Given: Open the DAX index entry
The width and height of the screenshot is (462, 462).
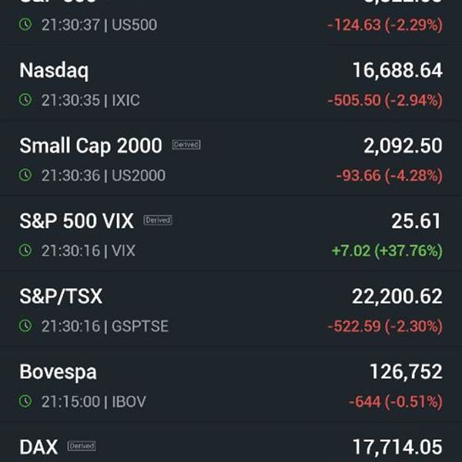Looking at the screenshot, I should click(231, 444).
